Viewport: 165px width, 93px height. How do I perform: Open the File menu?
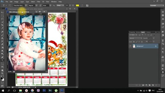(7, 2)
